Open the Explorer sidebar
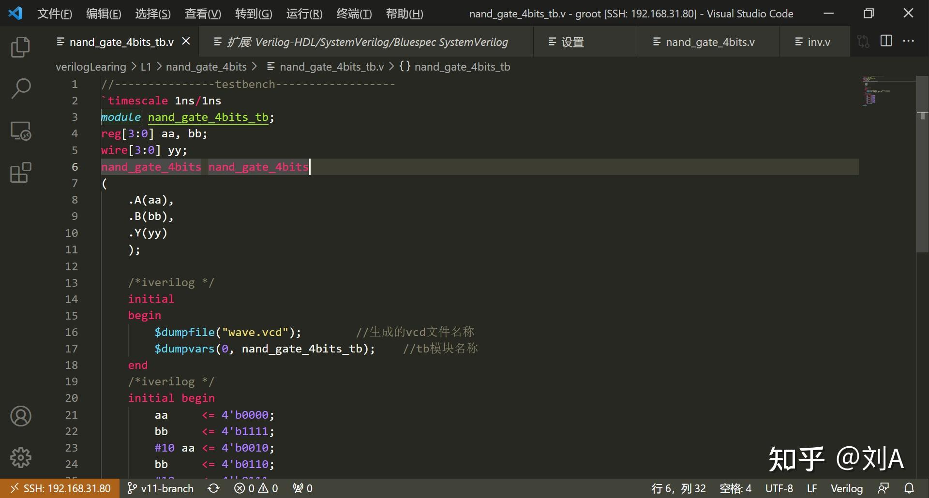 (20, 47)
